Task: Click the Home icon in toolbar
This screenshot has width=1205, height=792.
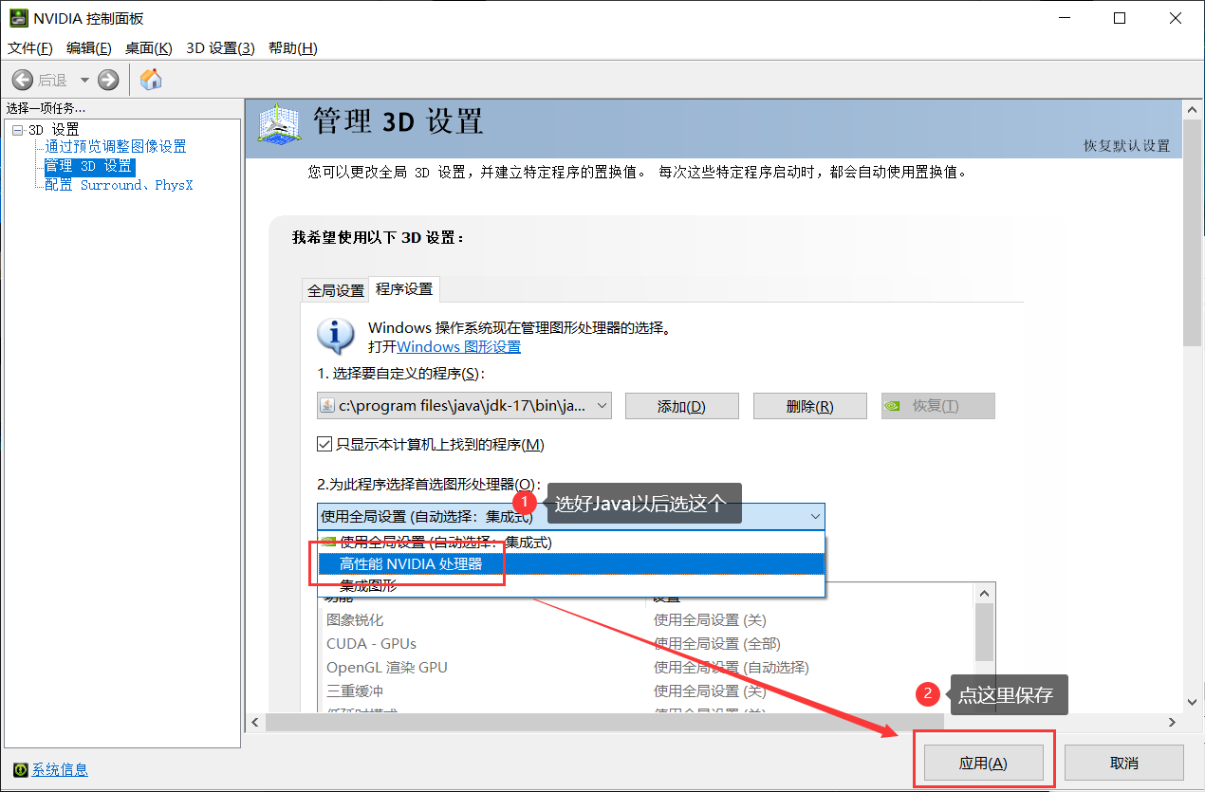Action: [x=151, y=80]
